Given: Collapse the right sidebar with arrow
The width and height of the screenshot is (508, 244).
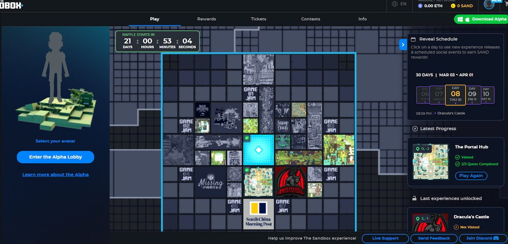Looking at the screenshot, I should [403, 44].
